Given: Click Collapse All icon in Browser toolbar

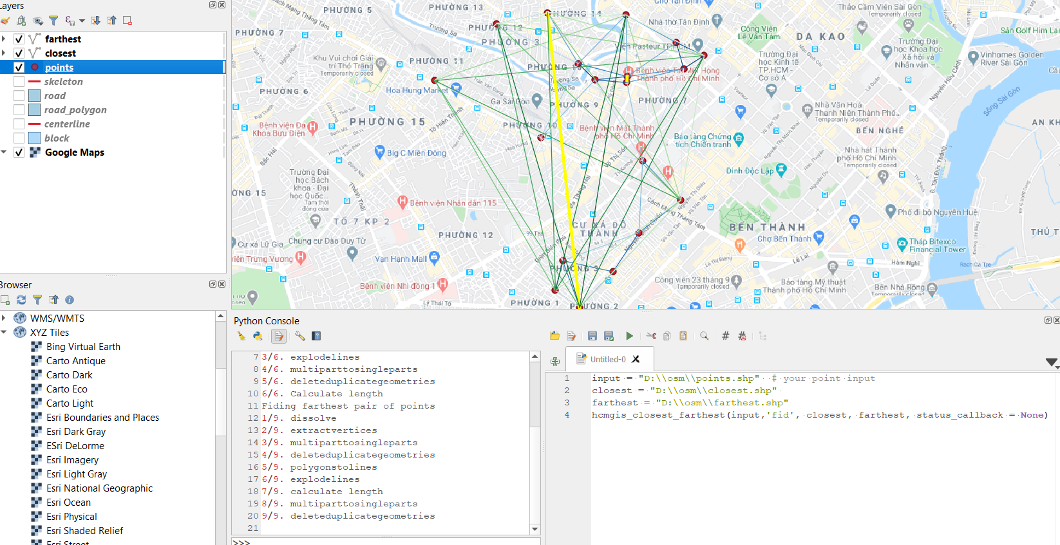Looking at the screenshot, I should pos(53,300).
